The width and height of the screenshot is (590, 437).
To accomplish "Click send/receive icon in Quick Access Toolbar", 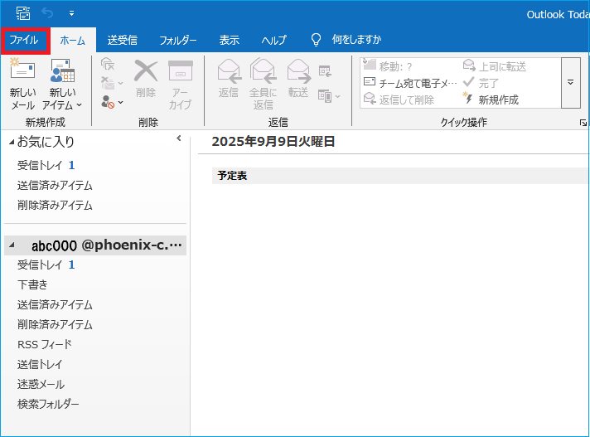I will tap(23, 13).
